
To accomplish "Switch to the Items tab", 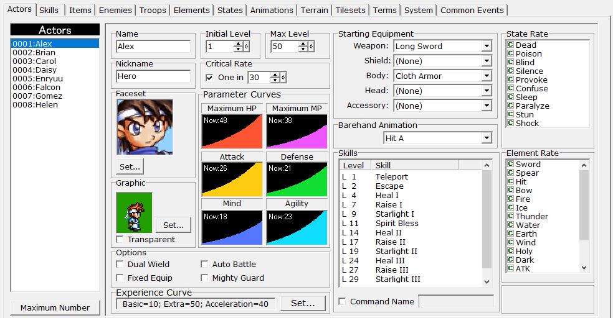I will tap(80, 10).
